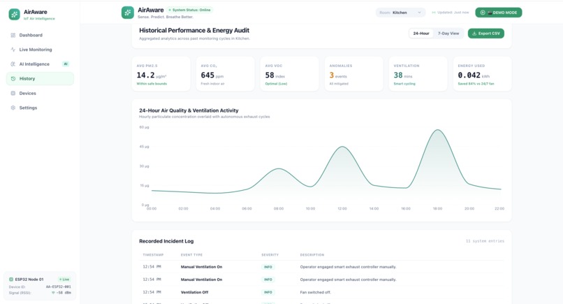563x304 pixels.
Task: Click the ESP32 Node 01 chip icon
Action: pos(10,280)
